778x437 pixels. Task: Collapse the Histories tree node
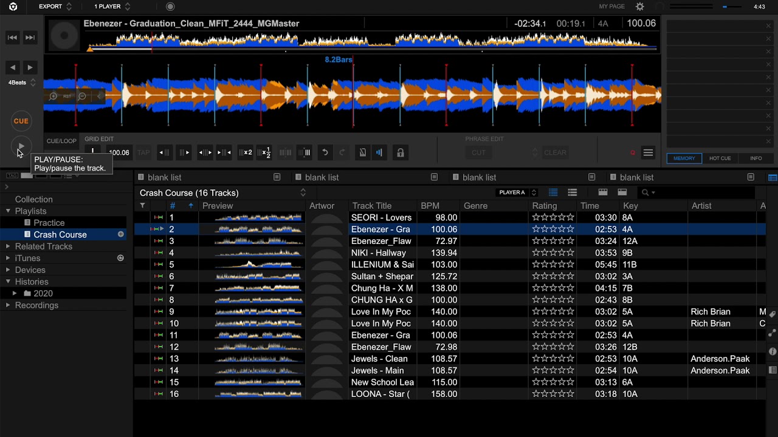8,282
